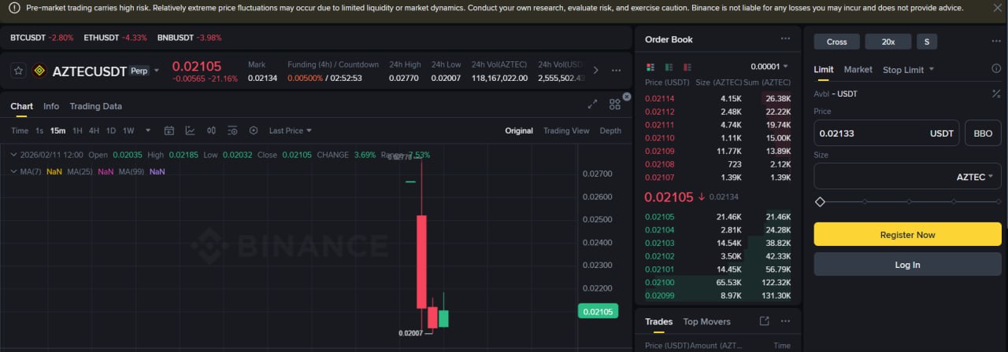
Task: Open the Trading Data tab
Action: (95, 106)
